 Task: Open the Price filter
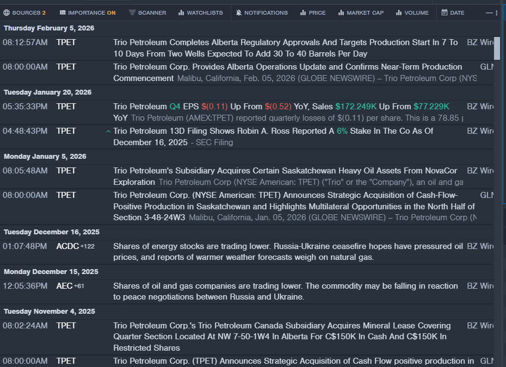(x=313, y=13)
